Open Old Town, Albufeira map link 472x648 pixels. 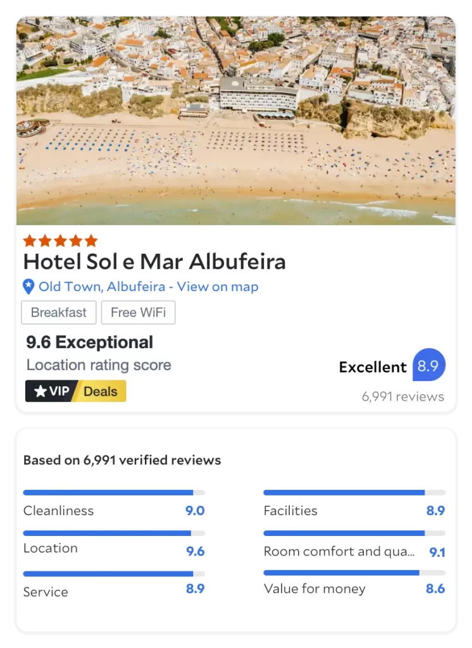[x=149, y=287]
